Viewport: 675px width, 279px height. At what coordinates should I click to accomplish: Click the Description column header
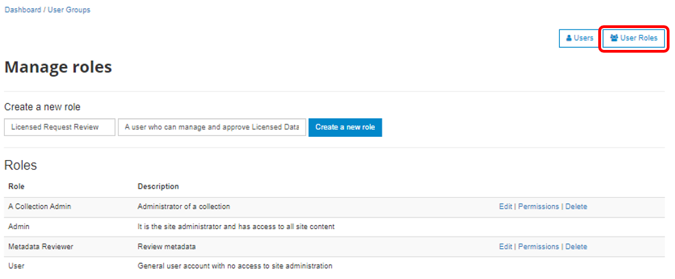(158, 187)
